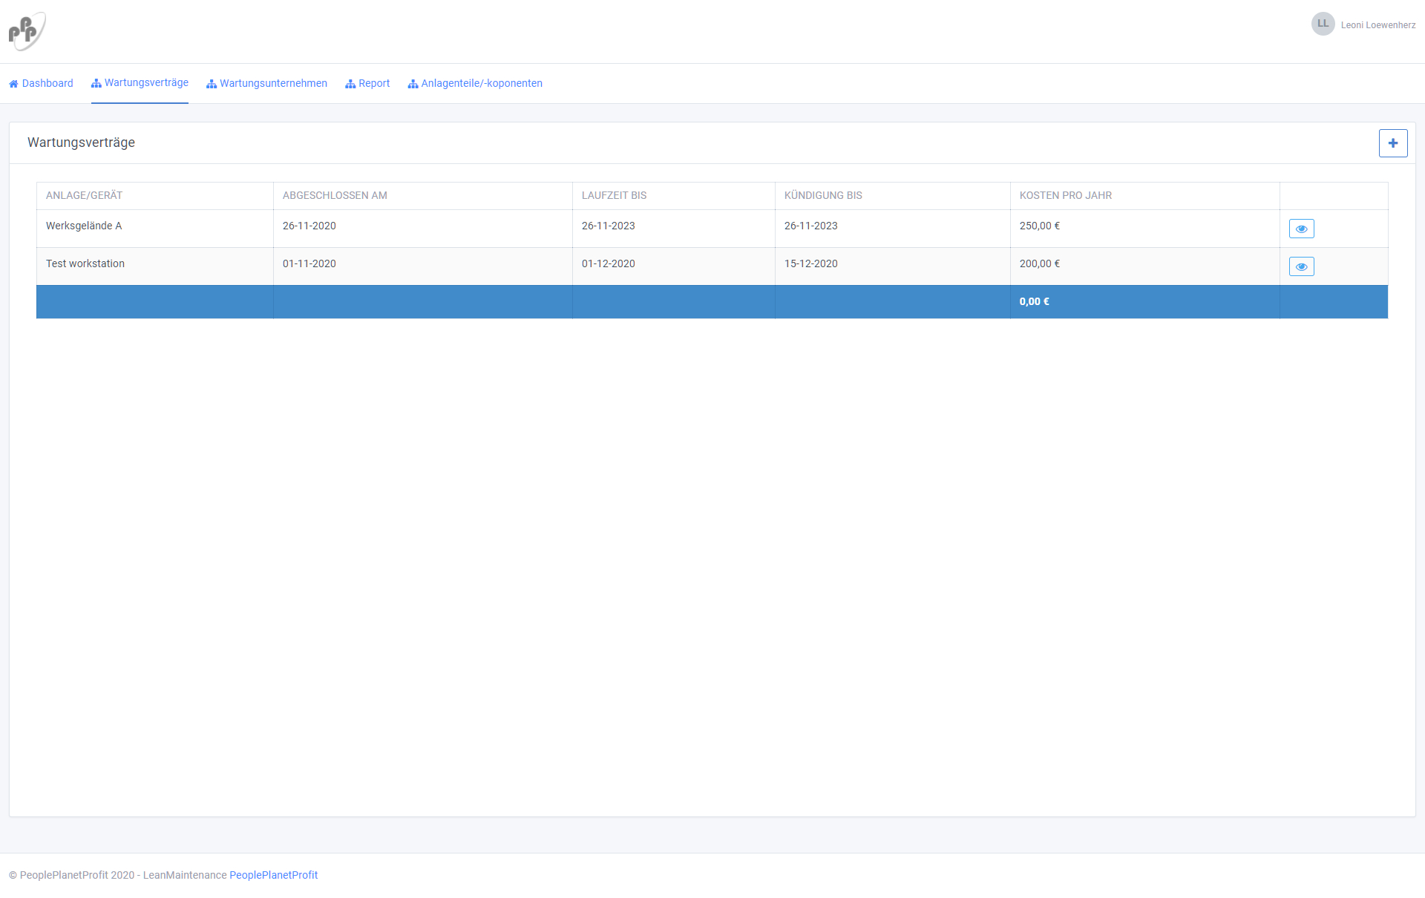Select the Test workstation row name
Screen dimensions: 1425x898
tap(85, 263)
